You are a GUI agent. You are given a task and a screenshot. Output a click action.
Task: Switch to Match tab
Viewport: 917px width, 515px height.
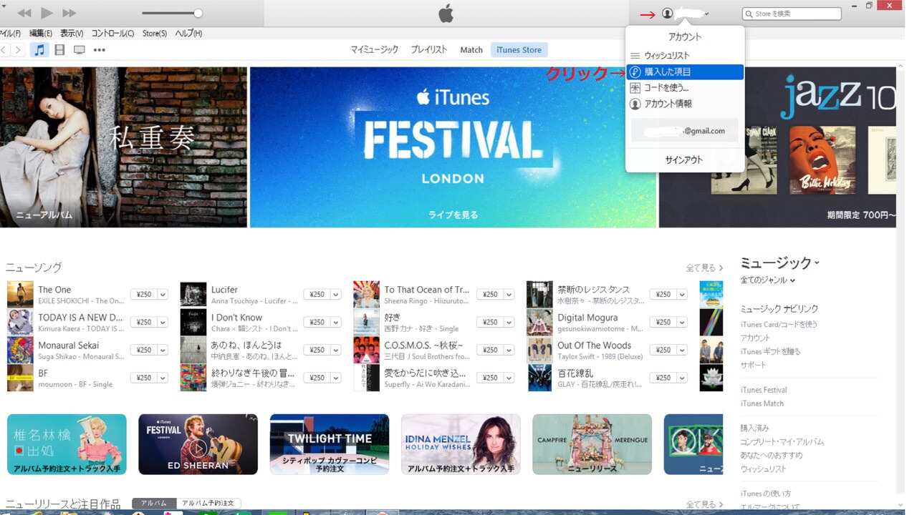point(471,50)
